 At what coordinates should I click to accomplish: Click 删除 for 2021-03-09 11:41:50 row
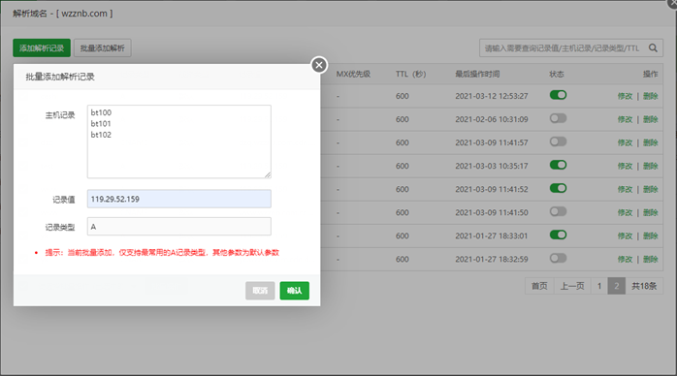click(x=651, y=212)
